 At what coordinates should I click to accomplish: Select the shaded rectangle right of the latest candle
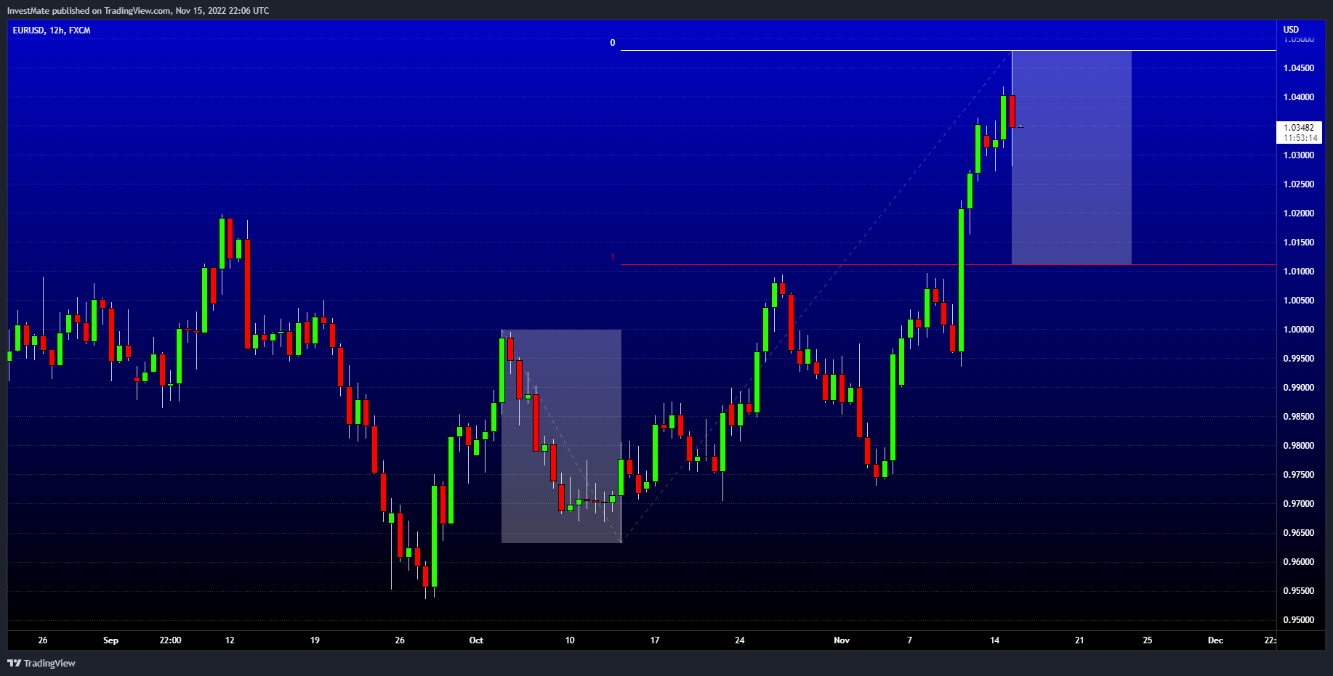[1071, 158]
